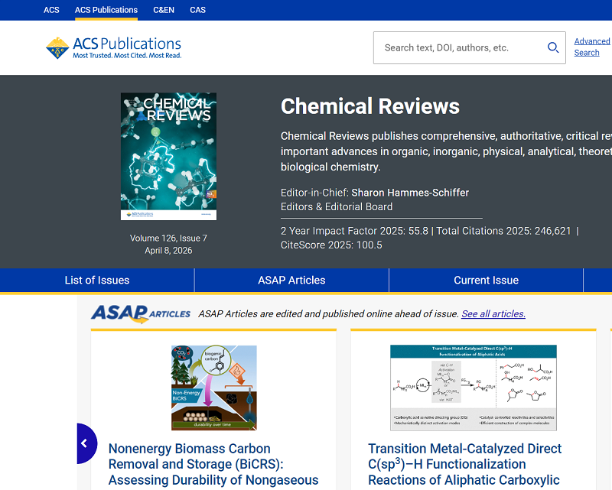The width and height of the screenshot is (612, 490).
Task: Switch to the ACS Publications tab
Action: coord(106,10)
